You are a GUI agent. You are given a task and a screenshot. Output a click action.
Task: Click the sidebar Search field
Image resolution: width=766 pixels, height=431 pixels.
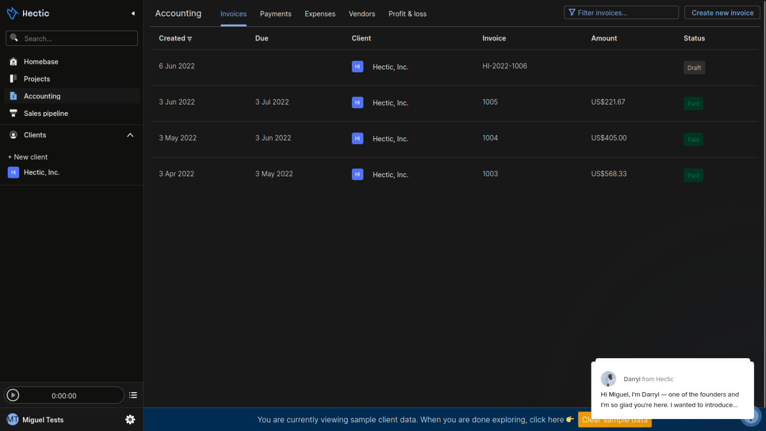click(72, 38)
